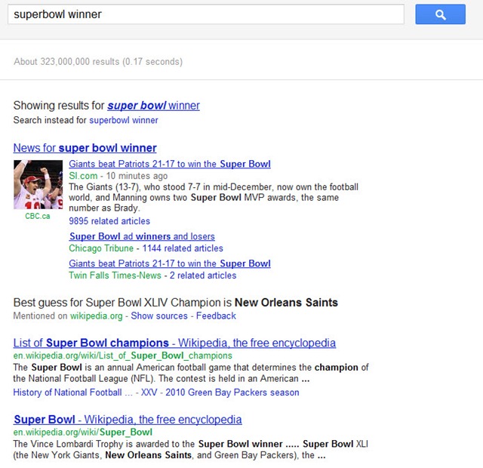The image size is (483, 468).
Task: Open Twin Falls Times-News Giants headline
Action: (x=169, y=263)
